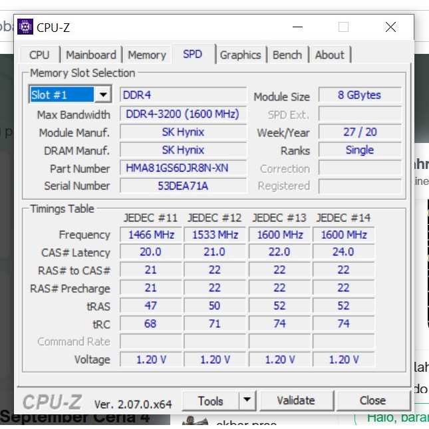Select the SPD tab

[x=193, y=54]
